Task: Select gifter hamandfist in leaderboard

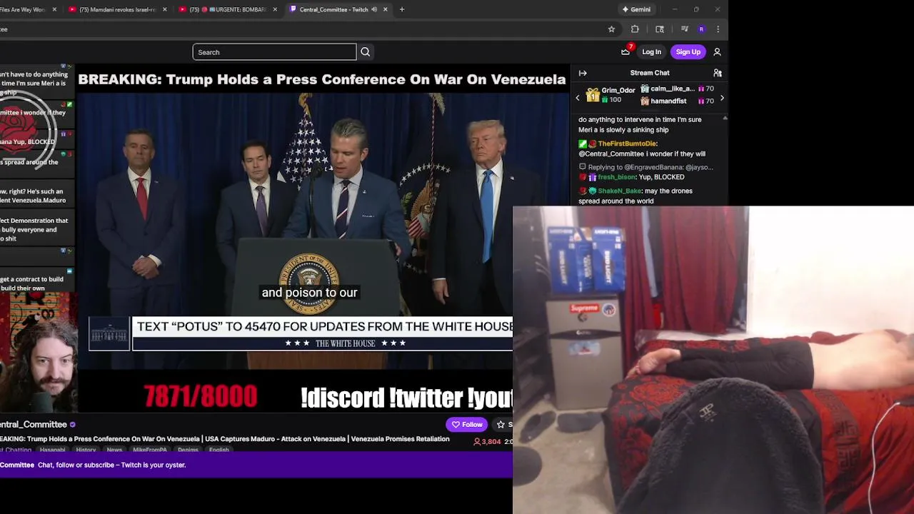Action: 676,101
